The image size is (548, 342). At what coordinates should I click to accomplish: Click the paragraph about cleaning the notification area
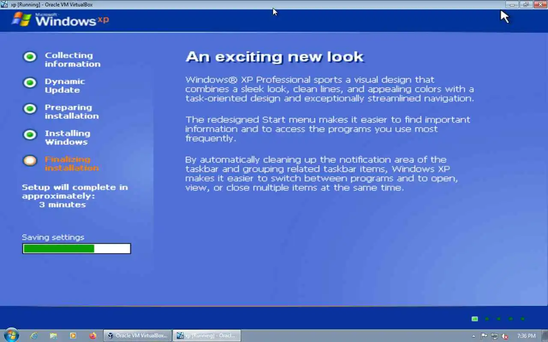[322, 174]
